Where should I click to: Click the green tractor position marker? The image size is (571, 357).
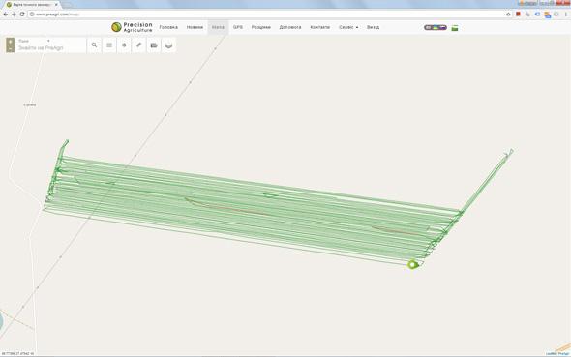point(412,264)
